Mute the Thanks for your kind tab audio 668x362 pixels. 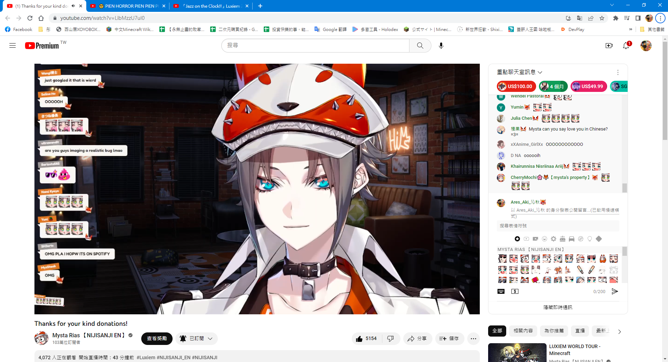point(73,6)
